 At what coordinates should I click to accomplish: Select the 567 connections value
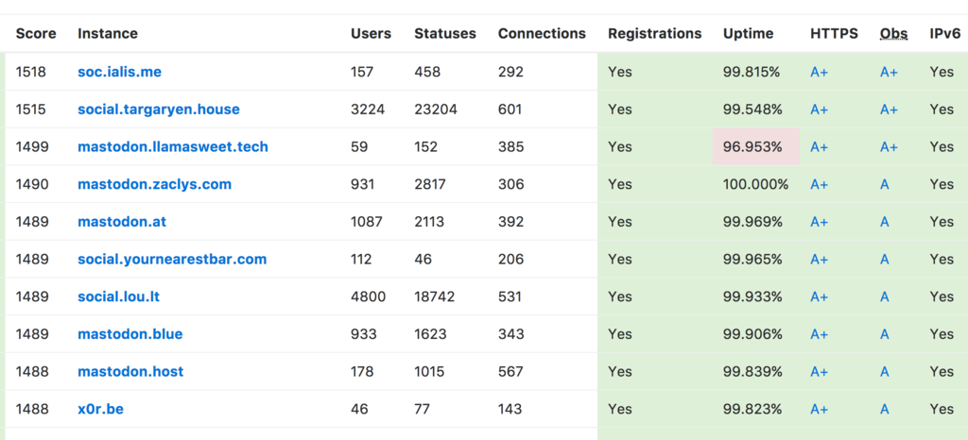pyautogui.click(x=510, y=372)
